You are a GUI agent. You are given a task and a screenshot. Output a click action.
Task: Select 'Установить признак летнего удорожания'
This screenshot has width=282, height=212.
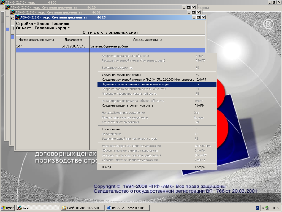coord(157,155)
